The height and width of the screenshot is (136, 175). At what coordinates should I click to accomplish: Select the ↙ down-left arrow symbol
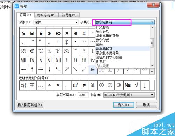point(84,70)
